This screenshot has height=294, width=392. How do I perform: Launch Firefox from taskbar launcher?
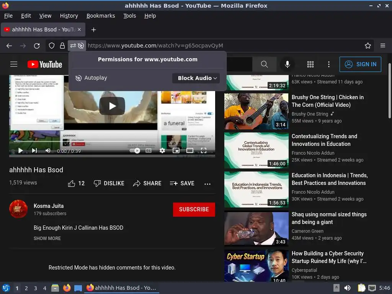[x=67, y=288]
